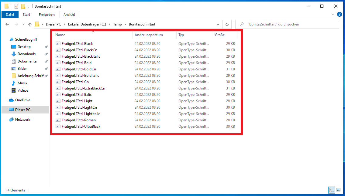Open the Datei menu
The width and height of the screenshot is (345, 196).
tap(10, 14)
